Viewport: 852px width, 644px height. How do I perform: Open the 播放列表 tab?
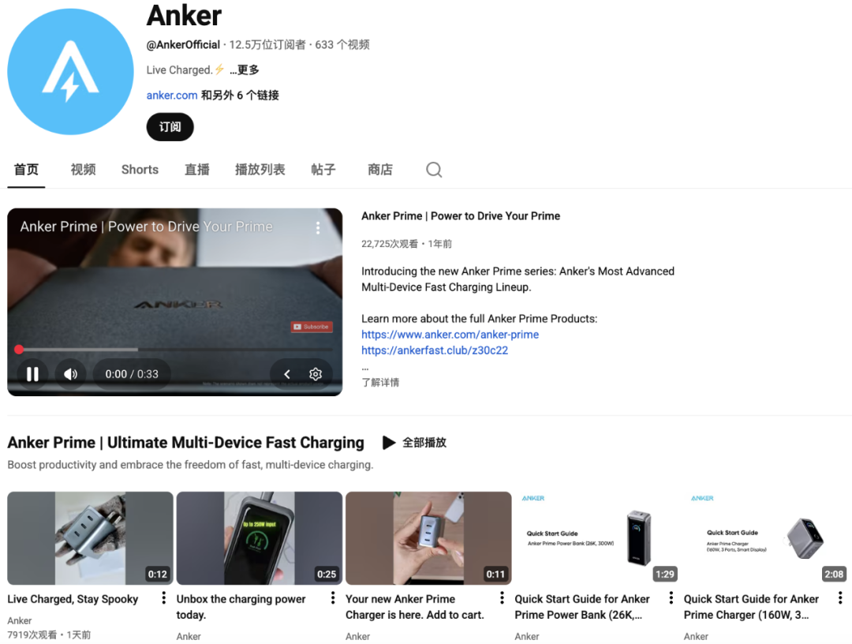click(x=260, y=170)
